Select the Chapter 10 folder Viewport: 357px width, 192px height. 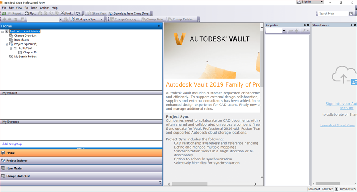(x=30, y=52)
